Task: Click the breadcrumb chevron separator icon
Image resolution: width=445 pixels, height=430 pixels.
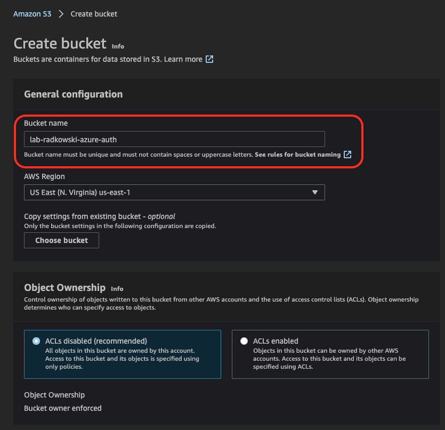Action: (x=61, y=14)
